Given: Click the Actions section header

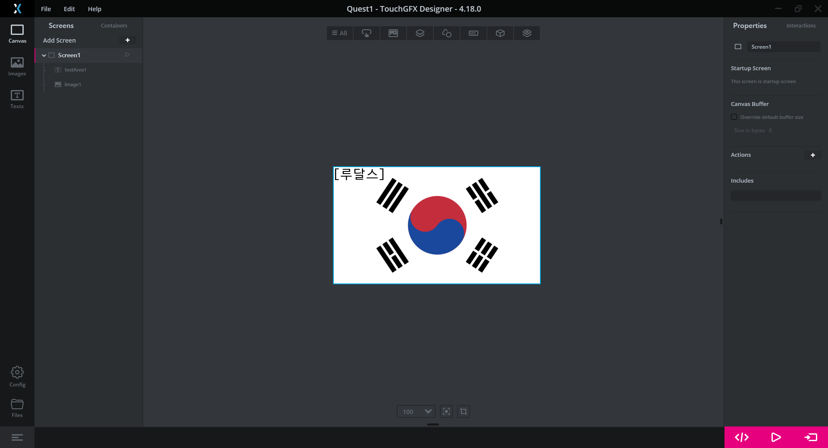Looking at the screenshot, I should pos(740,155).
